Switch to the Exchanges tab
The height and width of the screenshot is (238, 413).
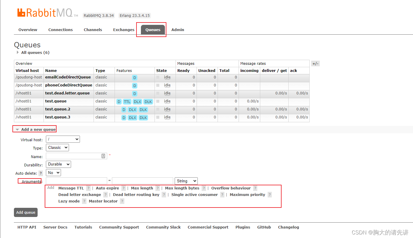click(124, 30)
